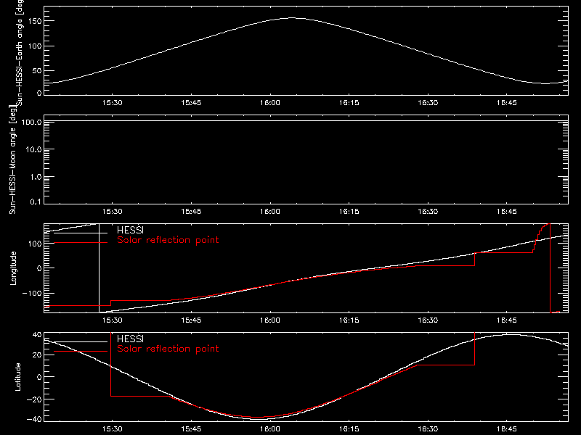Click white HESSI legend line in Longitude plot
Viewport: 581px width, 435px height.
click(81, 233)
